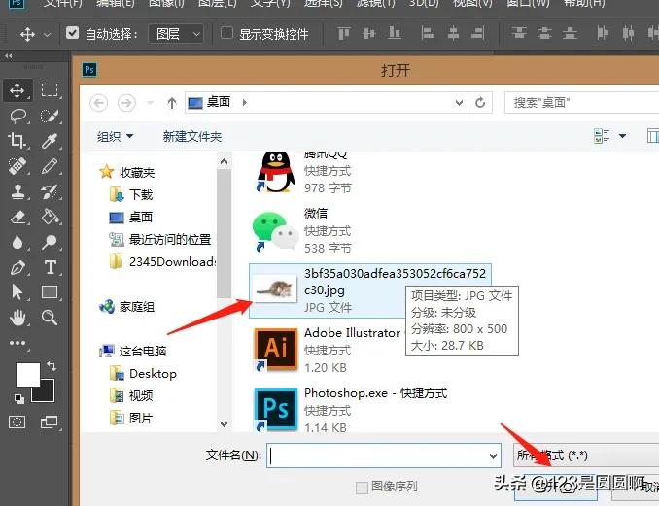This screenshot has height=506, width=659.
Task: Click the 搜索"桌面" search box
Action: (x=581, y=102)
